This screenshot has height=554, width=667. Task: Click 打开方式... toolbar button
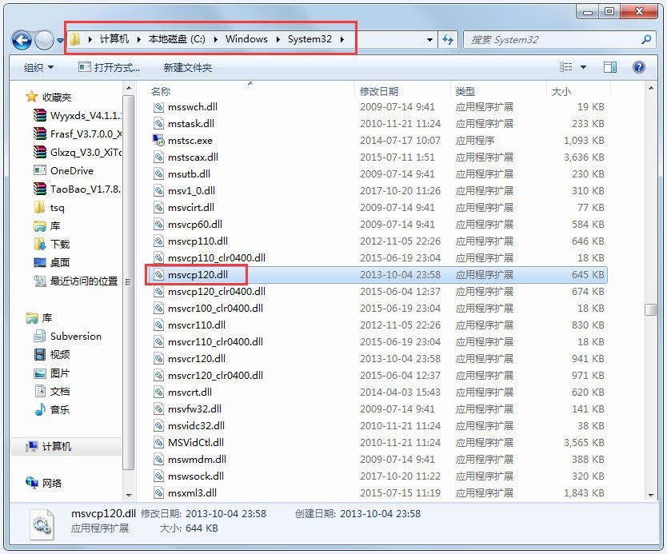[110, 67]
